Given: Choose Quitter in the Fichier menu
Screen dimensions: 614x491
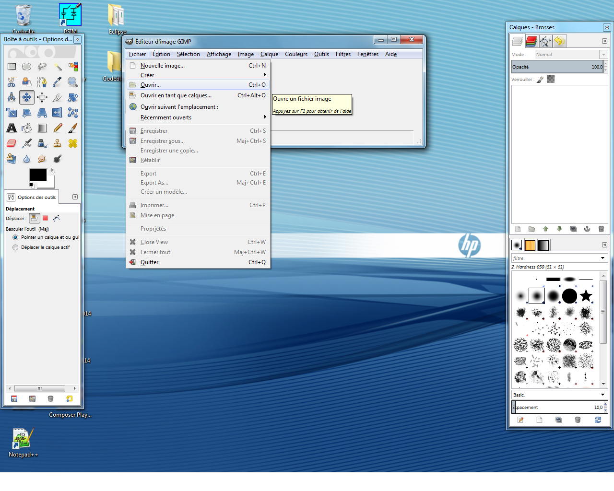Looking at the screenshot, I should pos(198,262).
